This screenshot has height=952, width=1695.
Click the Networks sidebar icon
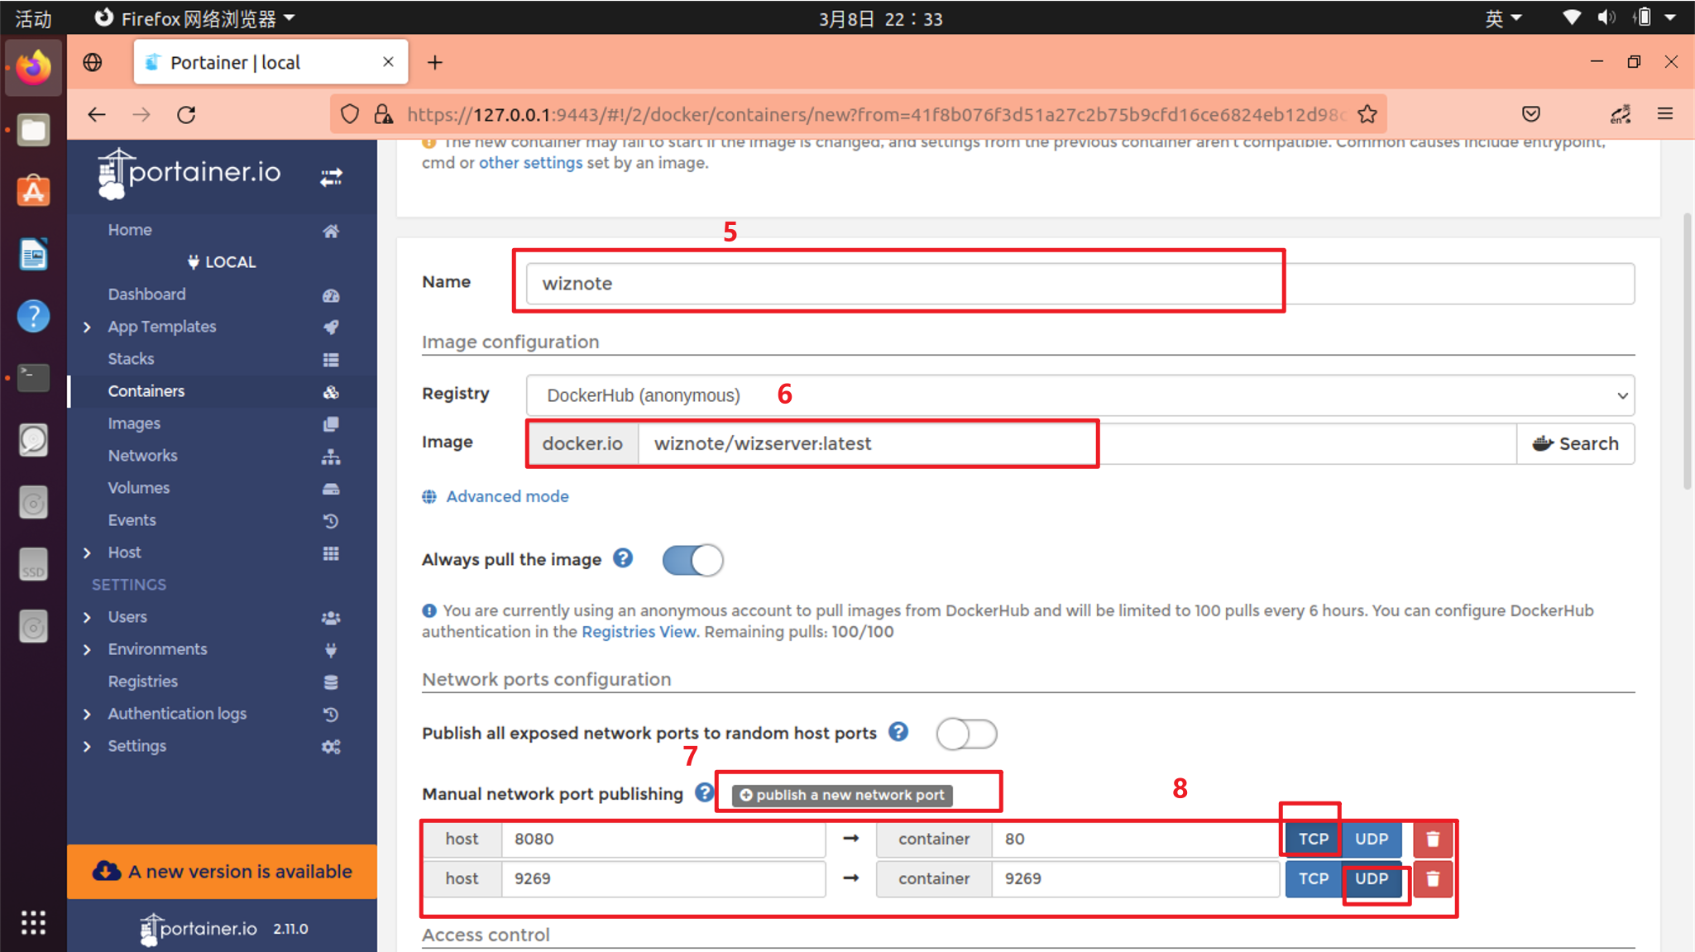pos(329,455)
